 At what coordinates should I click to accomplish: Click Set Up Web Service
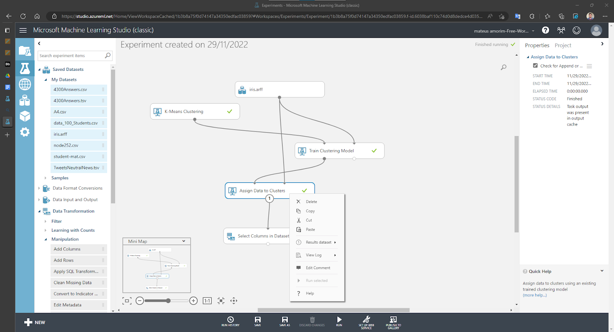366,322
